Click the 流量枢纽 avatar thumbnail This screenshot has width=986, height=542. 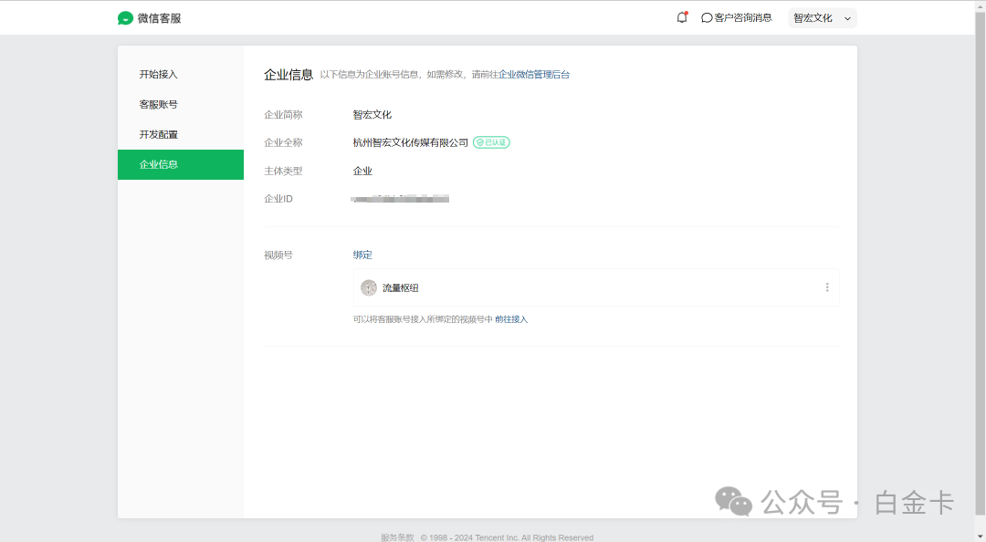369,288
